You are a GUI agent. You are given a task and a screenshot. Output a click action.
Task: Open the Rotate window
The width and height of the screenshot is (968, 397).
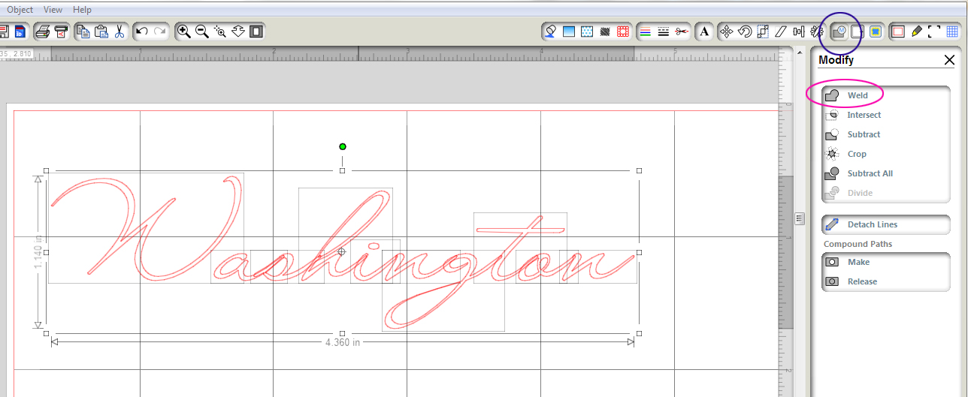pyautogui.click(x=745, y=32)
